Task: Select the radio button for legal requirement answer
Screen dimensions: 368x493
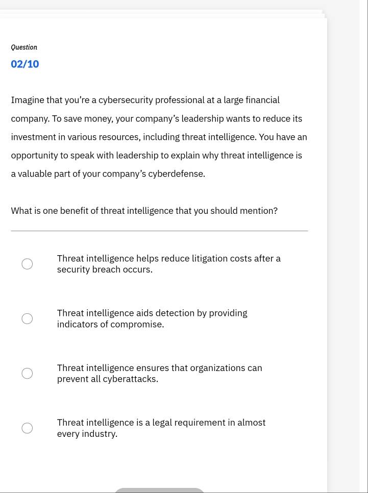Action: [27, 428]
